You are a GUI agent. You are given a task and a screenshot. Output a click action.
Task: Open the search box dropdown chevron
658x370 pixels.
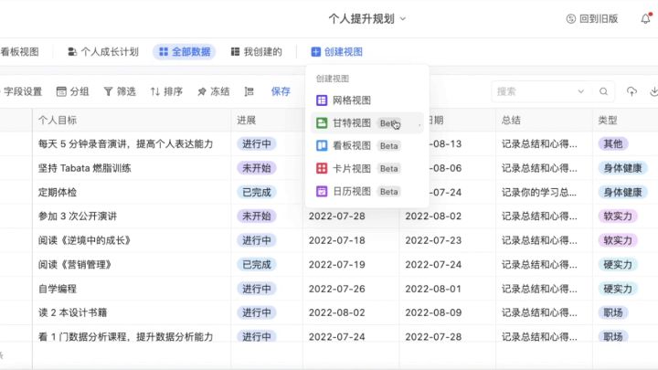583,91
